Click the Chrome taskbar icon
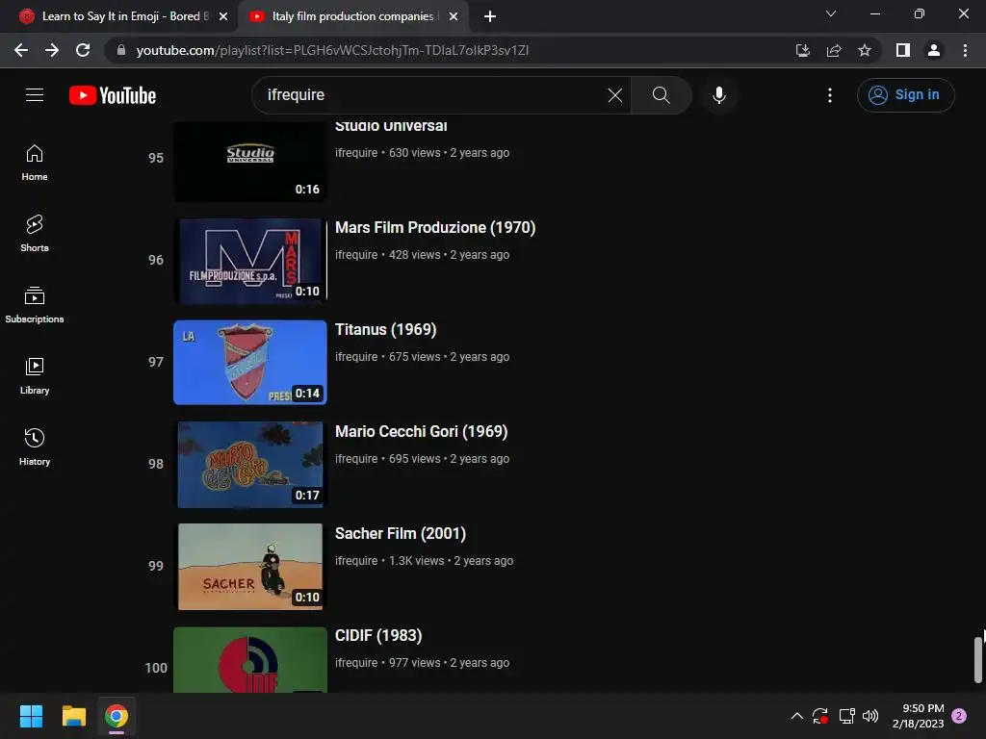Screen dimensions: 986x739 (117, 716)
